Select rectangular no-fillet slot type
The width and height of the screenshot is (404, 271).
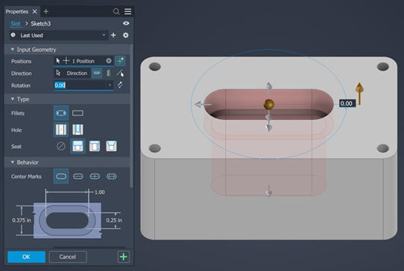[x=78, y=113]
